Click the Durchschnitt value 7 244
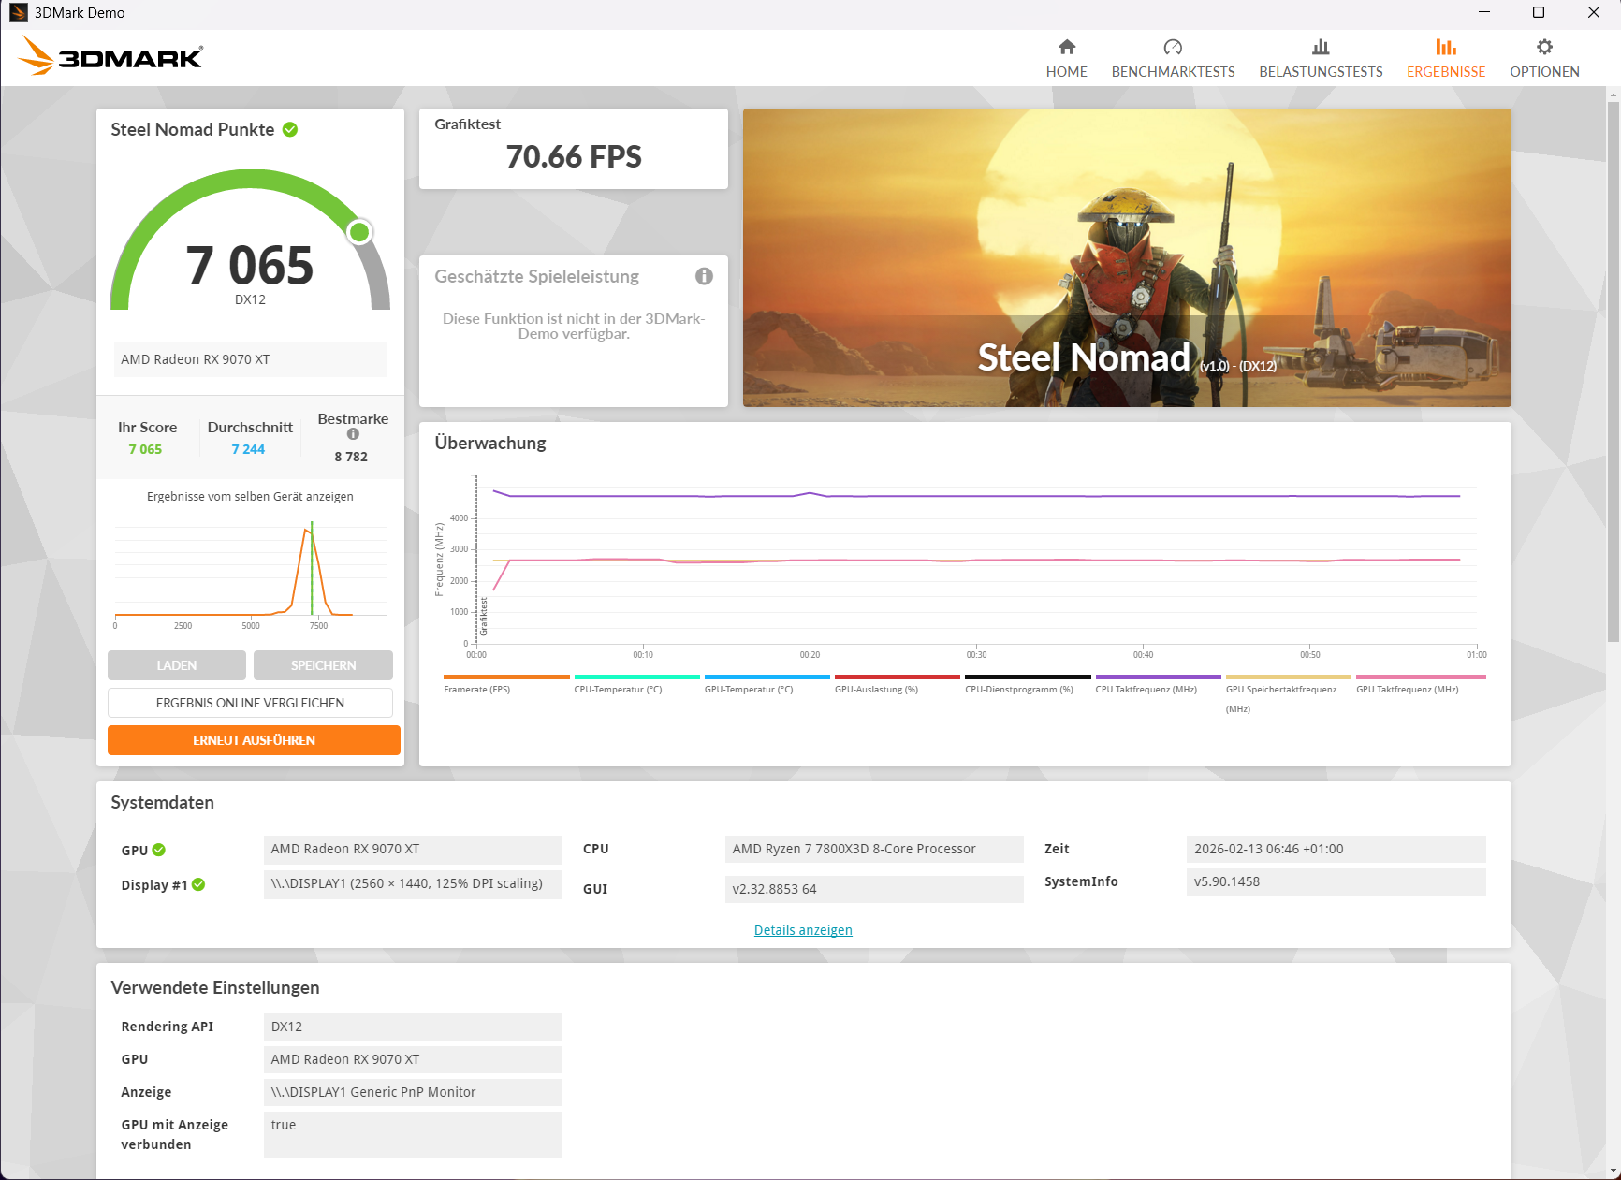The width and height of the screenshot is (1621, 1180). (x=248, y=449)
